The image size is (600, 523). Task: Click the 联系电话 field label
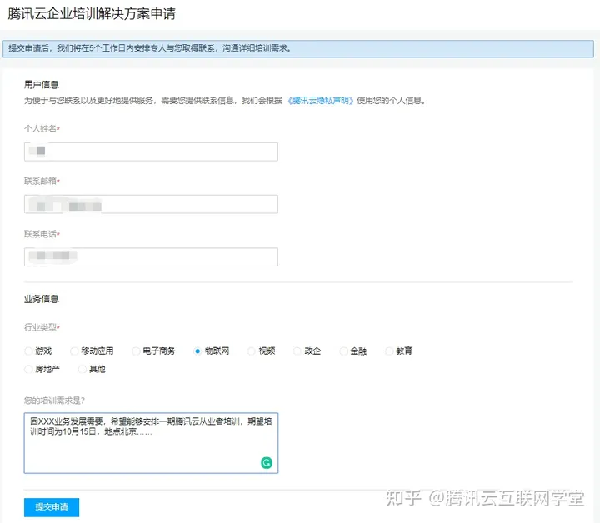click(x=41, y=233)
